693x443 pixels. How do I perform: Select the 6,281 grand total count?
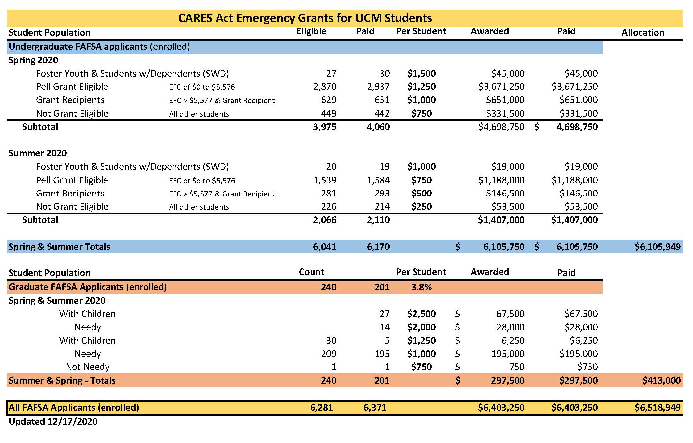(x=321, y=408)
